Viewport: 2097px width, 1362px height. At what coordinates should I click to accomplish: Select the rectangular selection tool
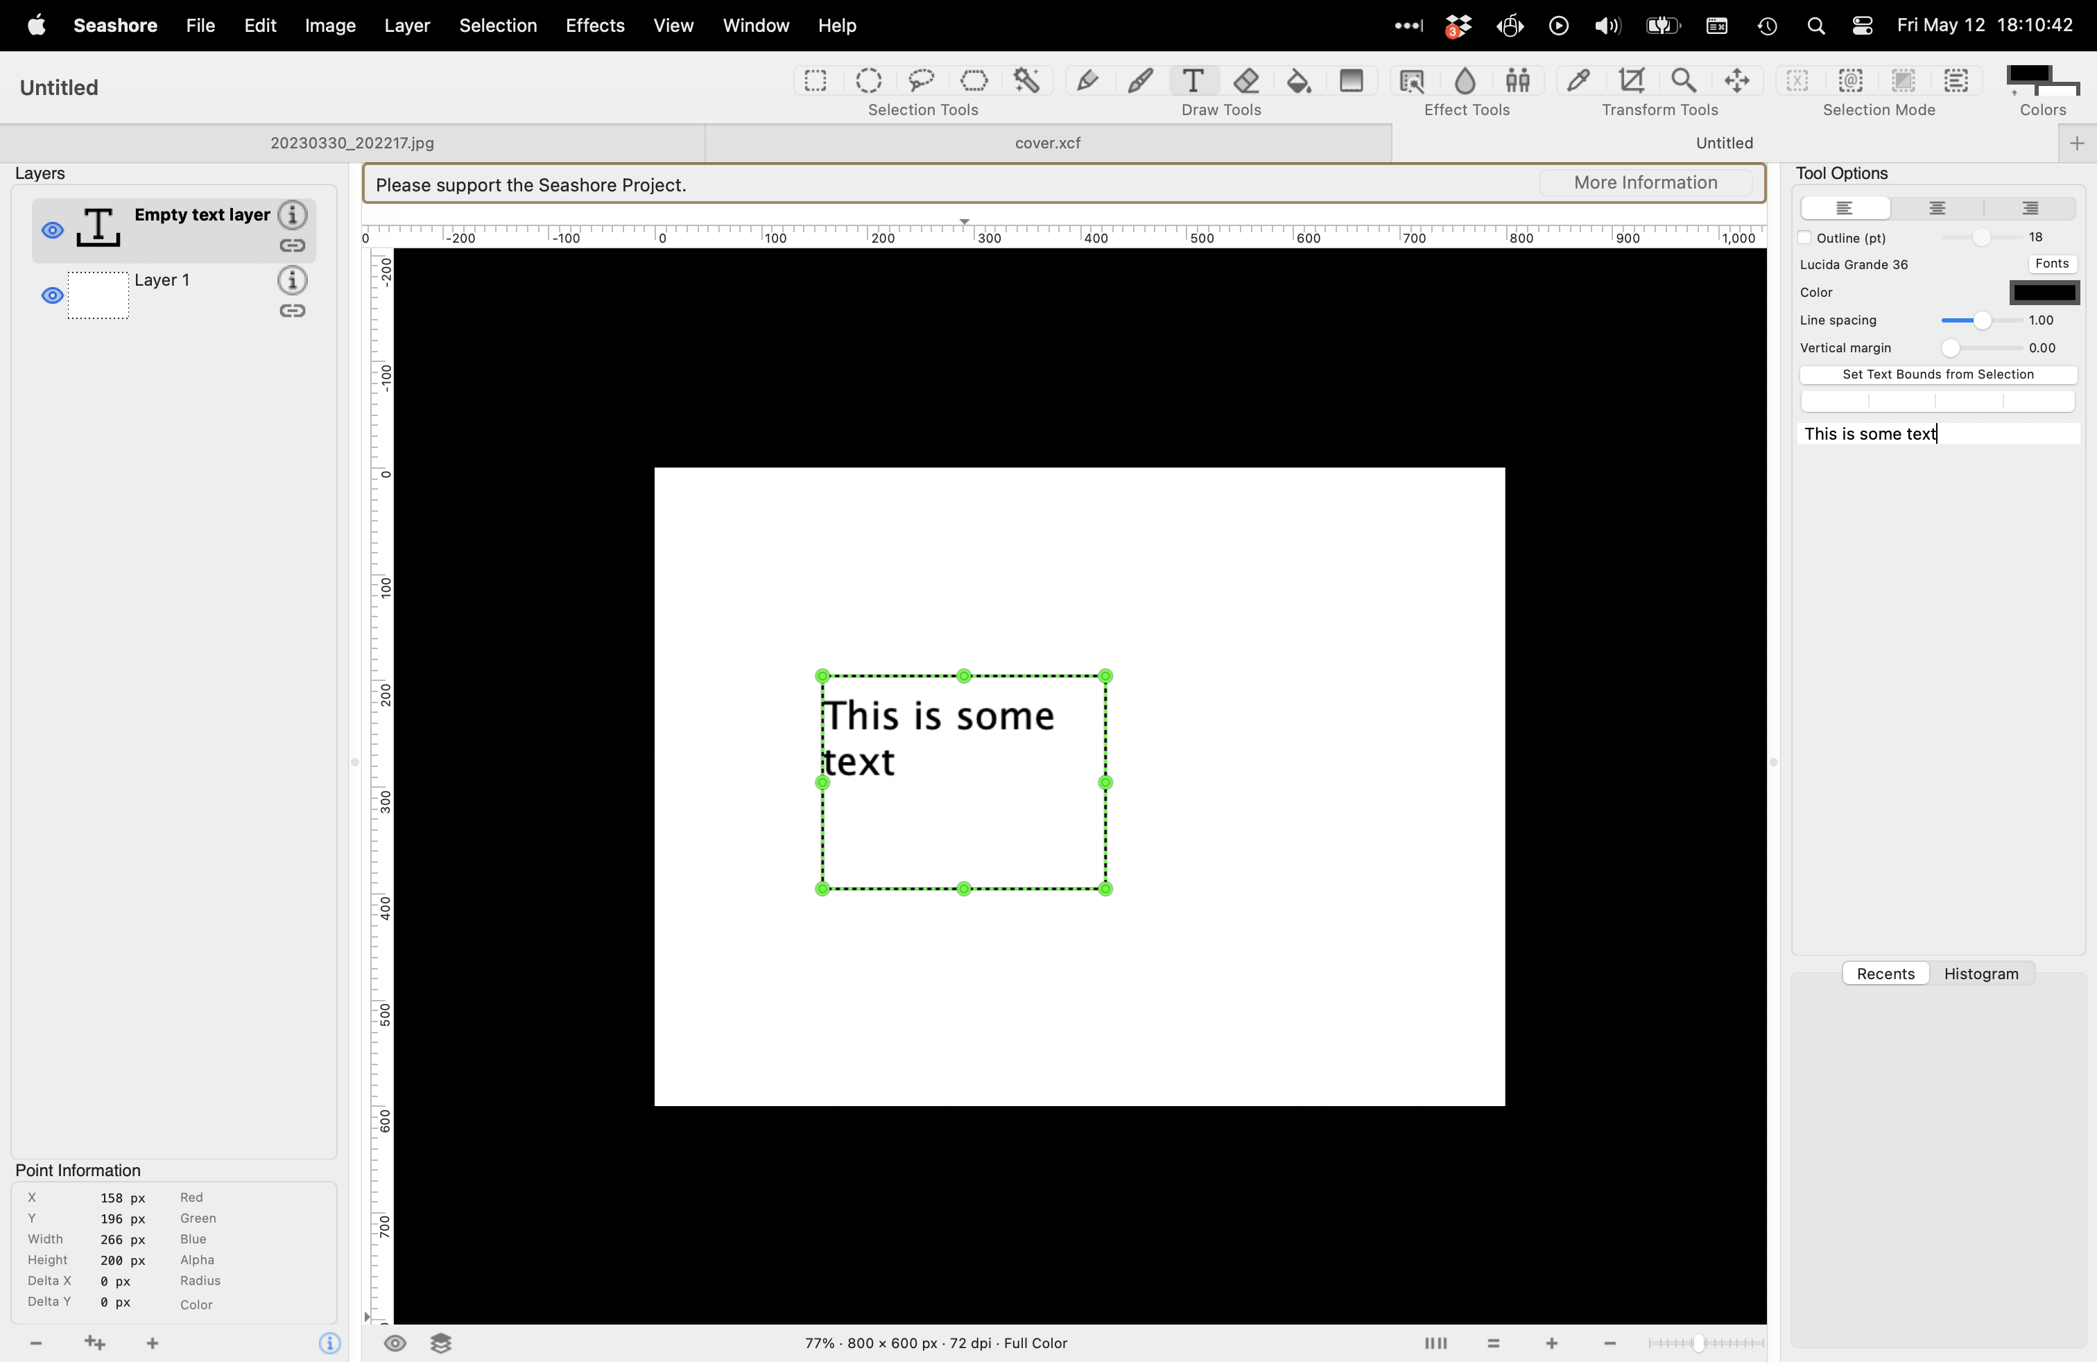click(815, 80)
